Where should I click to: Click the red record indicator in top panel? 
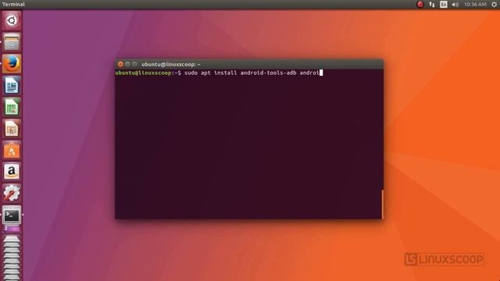[420, 4]
